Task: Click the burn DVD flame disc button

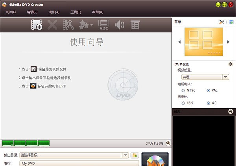Action: (x=155, y=159)
